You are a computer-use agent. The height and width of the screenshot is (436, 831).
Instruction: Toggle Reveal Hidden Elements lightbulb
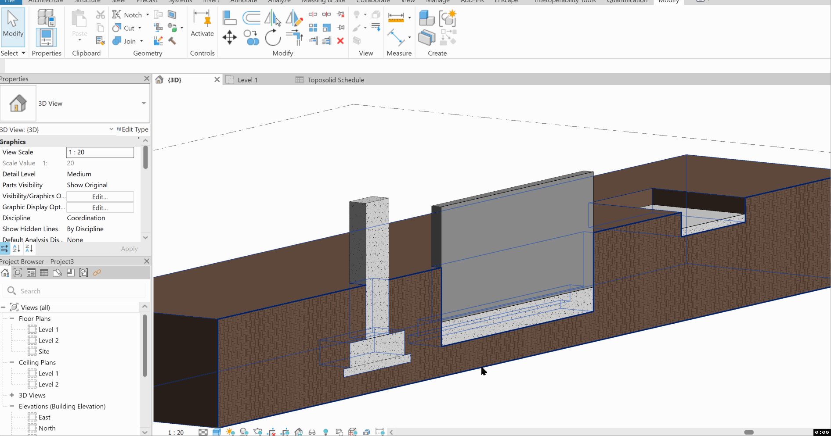(326, 432)
